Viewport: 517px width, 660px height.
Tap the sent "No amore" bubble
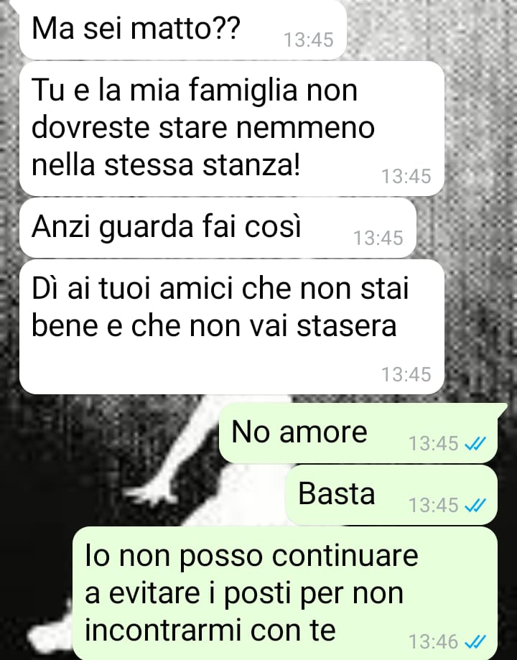point(358,433)
